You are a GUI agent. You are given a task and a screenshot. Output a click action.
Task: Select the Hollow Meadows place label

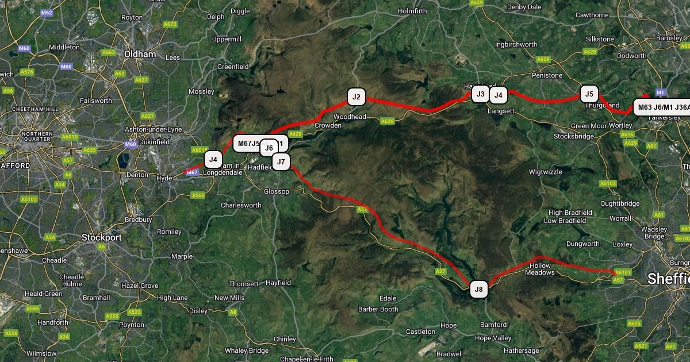540,269
